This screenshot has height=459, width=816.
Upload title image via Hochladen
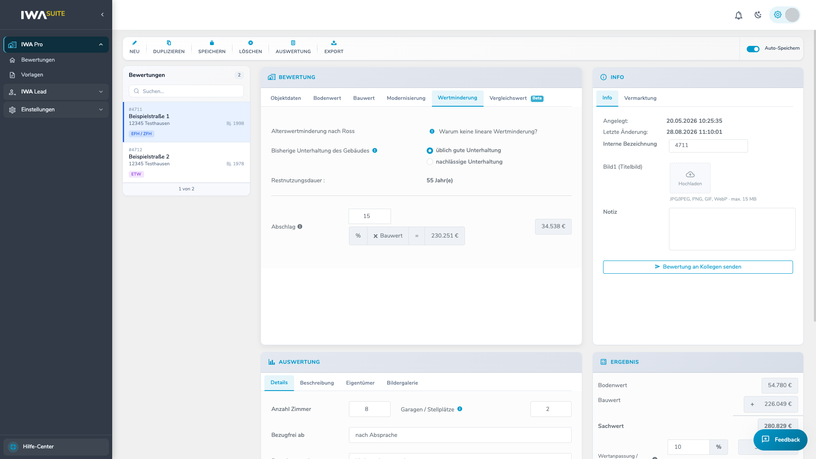coord(690,178)
